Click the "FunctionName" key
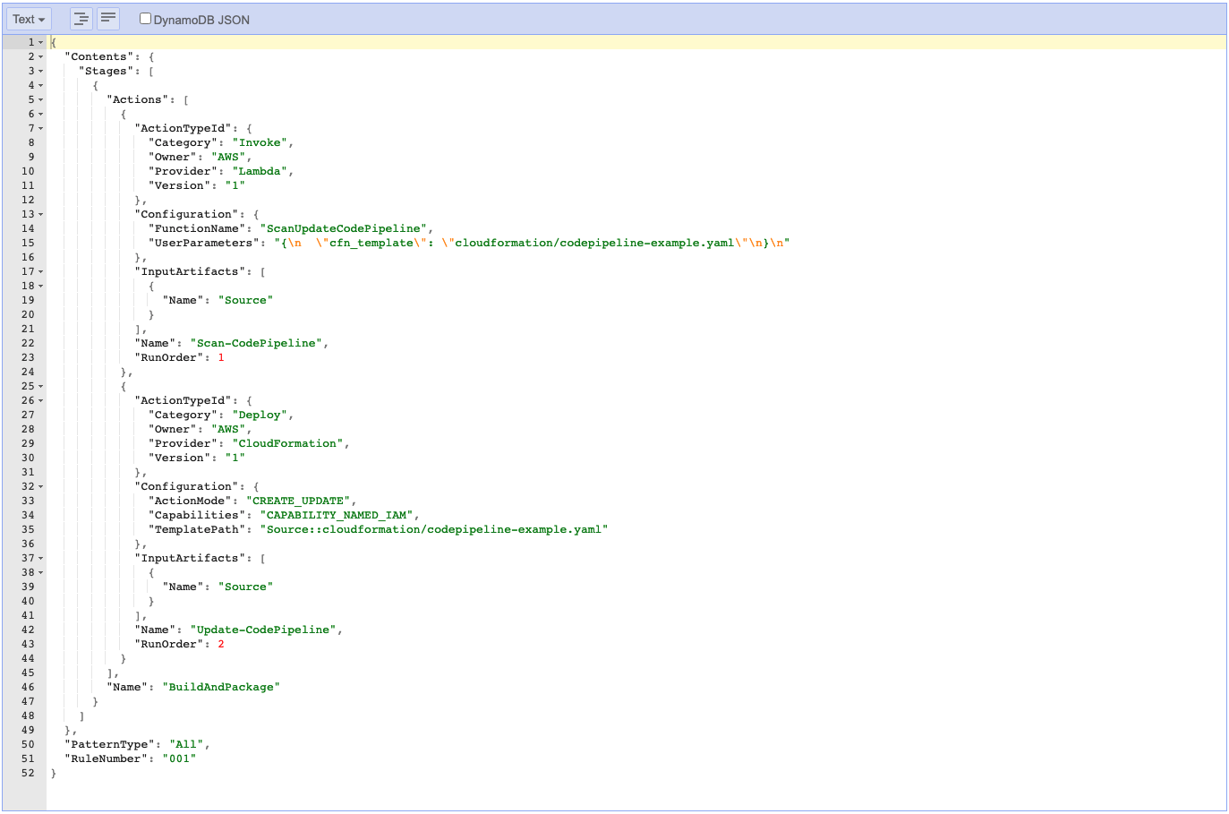Viewport: 1229px width, 814px height. 197,229
